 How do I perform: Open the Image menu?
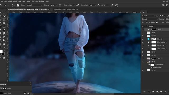(10, 1)
